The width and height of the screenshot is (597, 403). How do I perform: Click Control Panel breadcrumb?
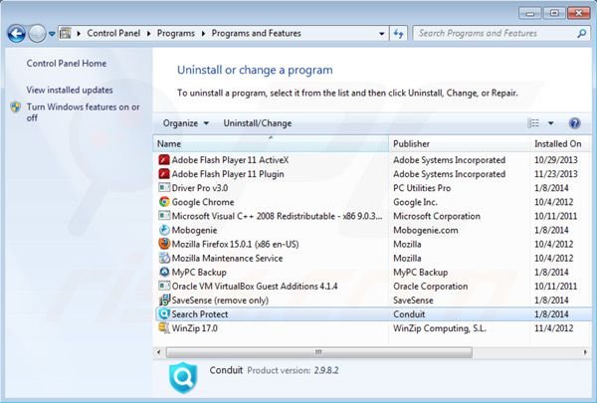113,34
